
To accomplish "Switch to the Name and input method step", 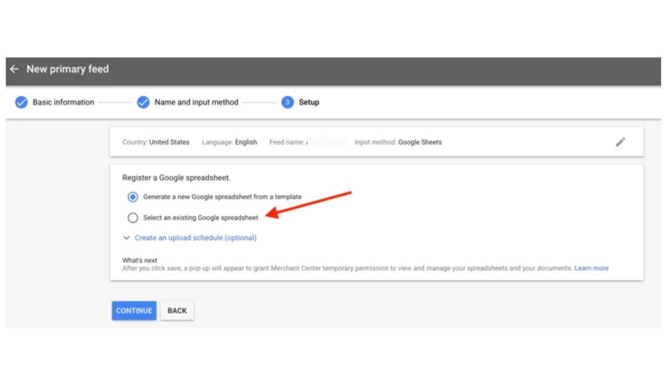I will point(196,102).
